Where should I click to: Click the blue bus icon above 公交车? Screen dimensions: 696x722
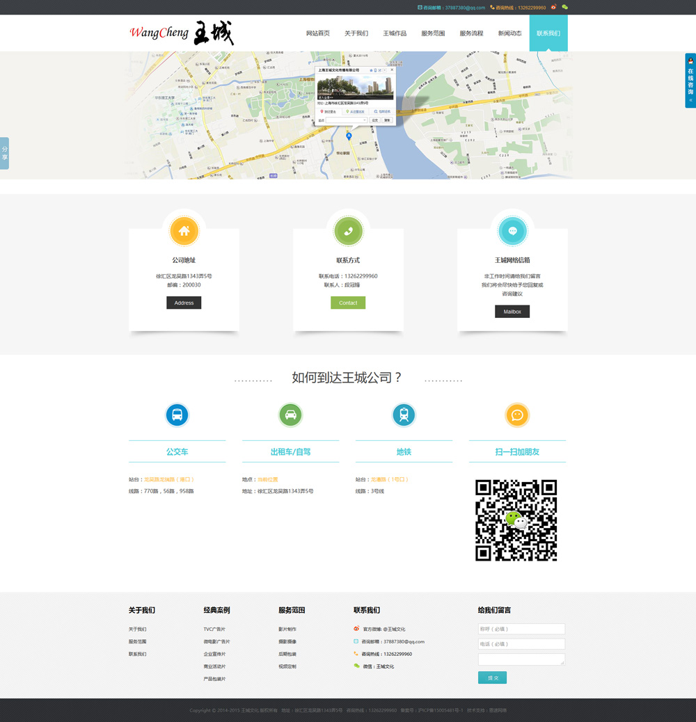point(177,415)
